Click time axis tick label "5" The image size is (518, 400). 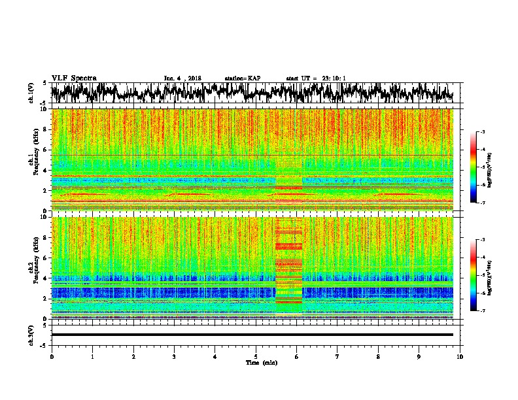point(256,357)
